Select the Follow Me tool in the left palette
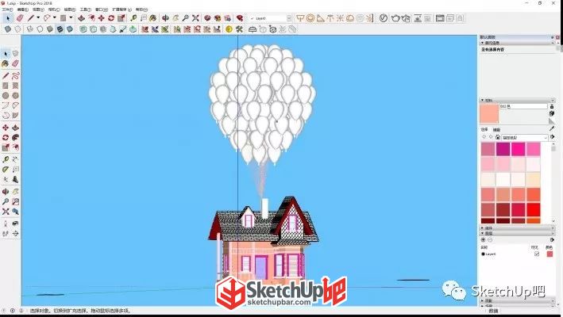This screenshot has width=563, height=317. pos(15,138)
